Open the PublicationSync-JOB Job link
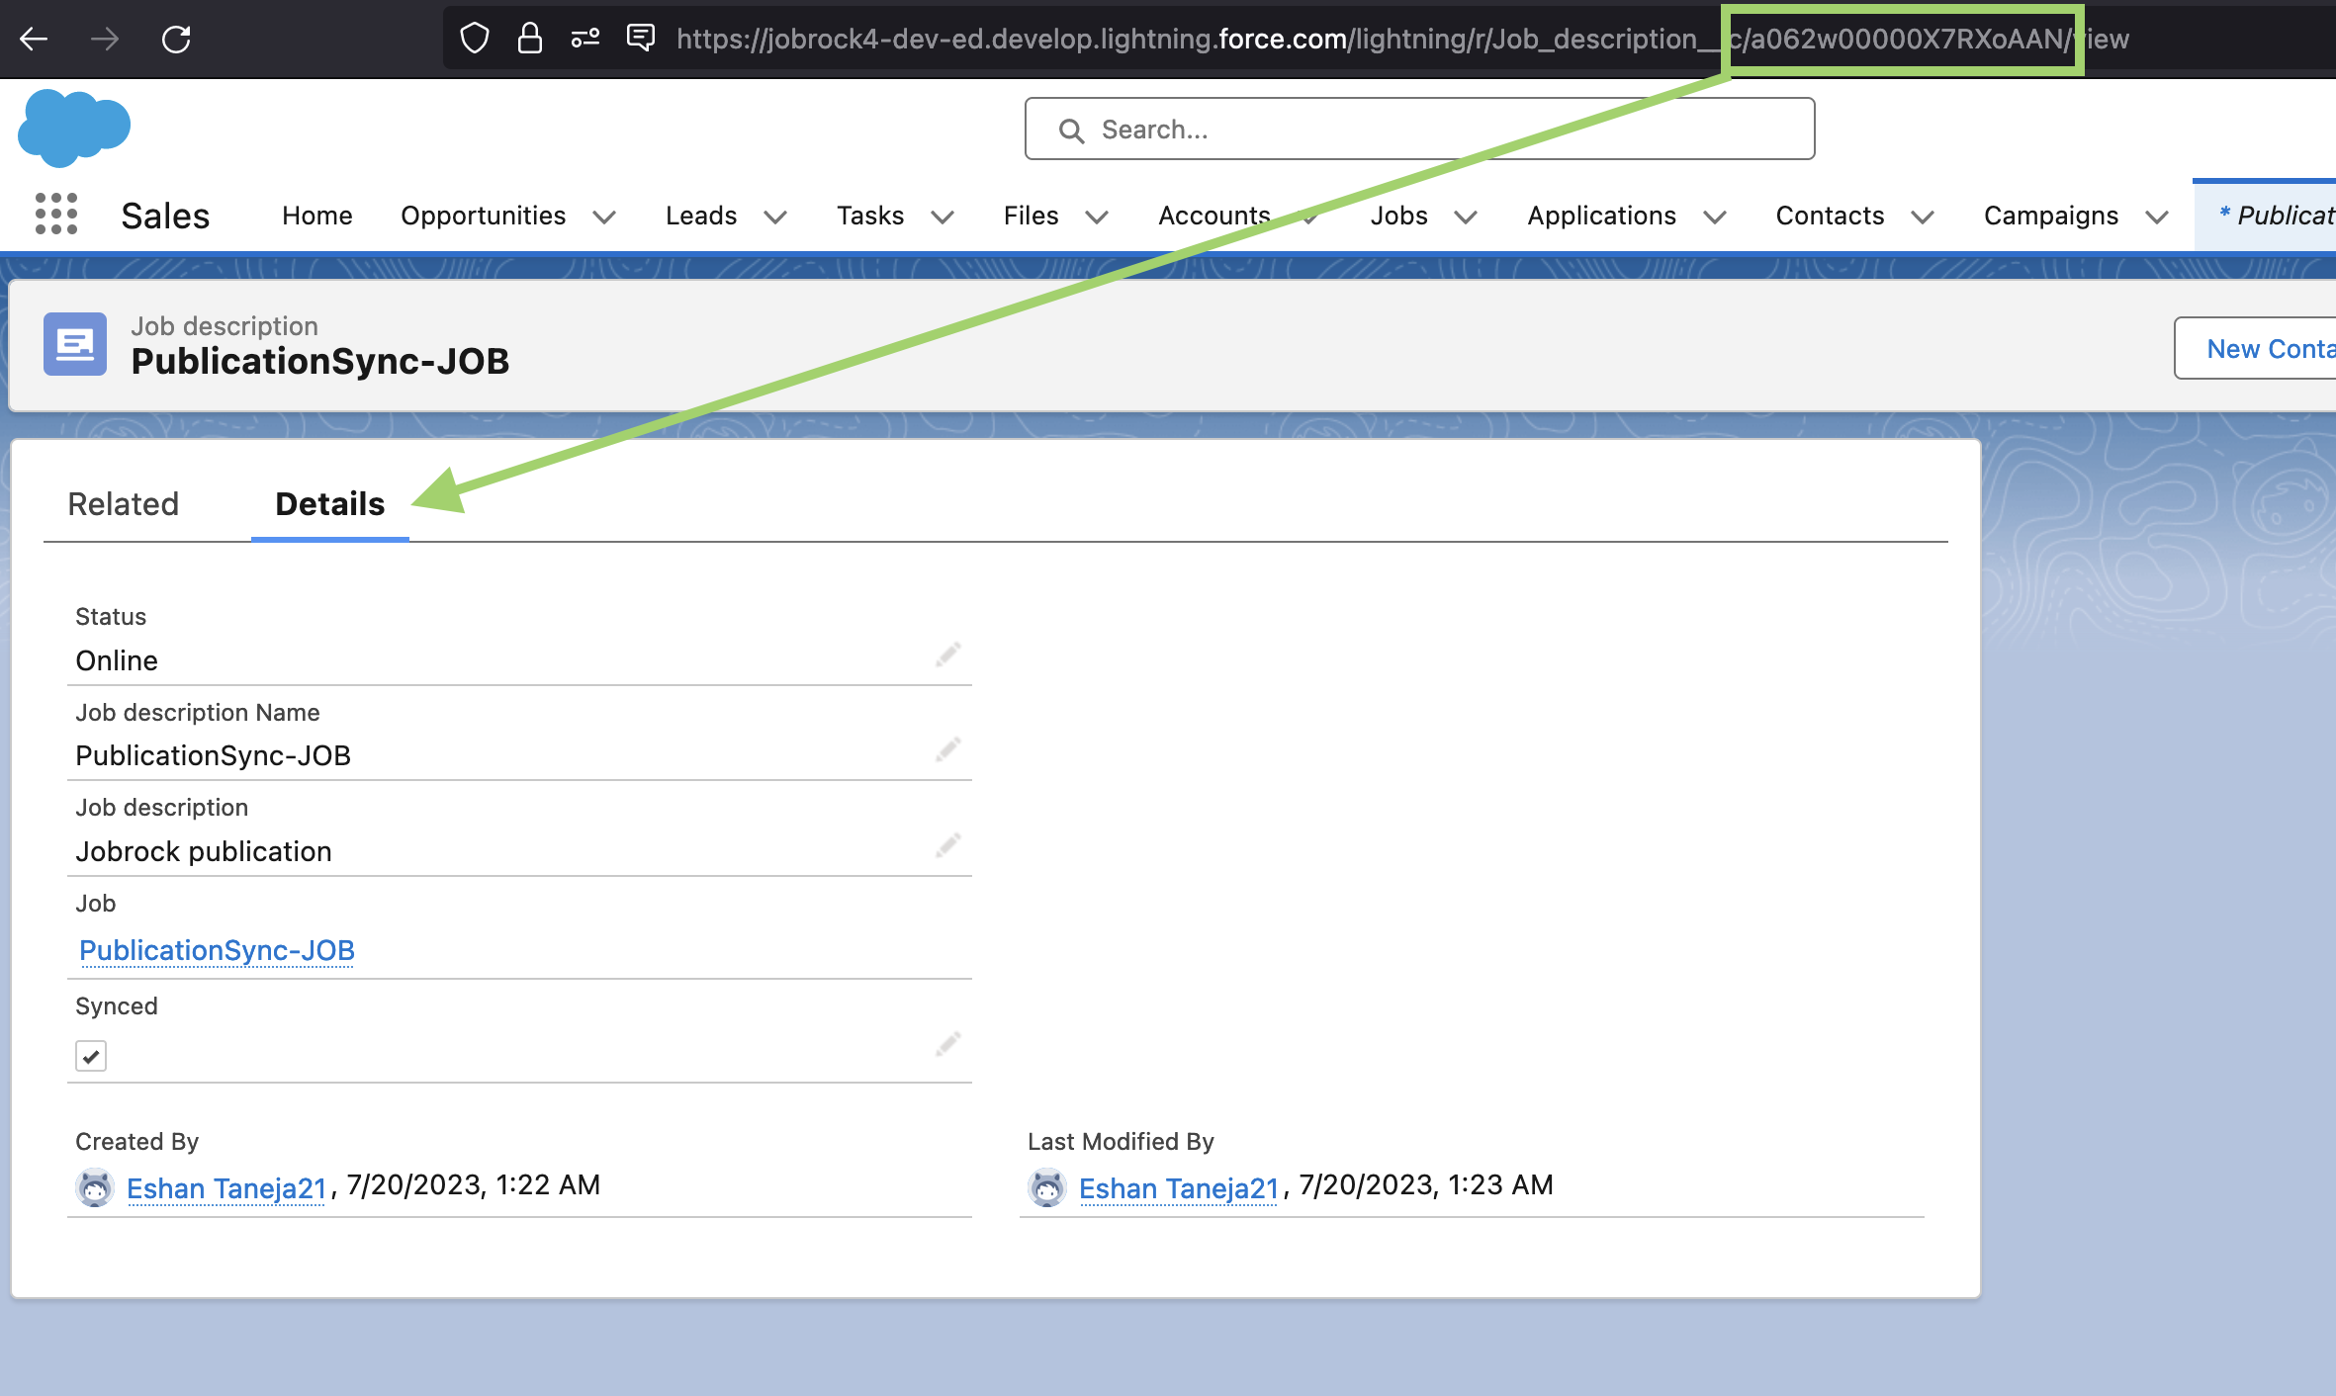 click(x=217, y=950)
